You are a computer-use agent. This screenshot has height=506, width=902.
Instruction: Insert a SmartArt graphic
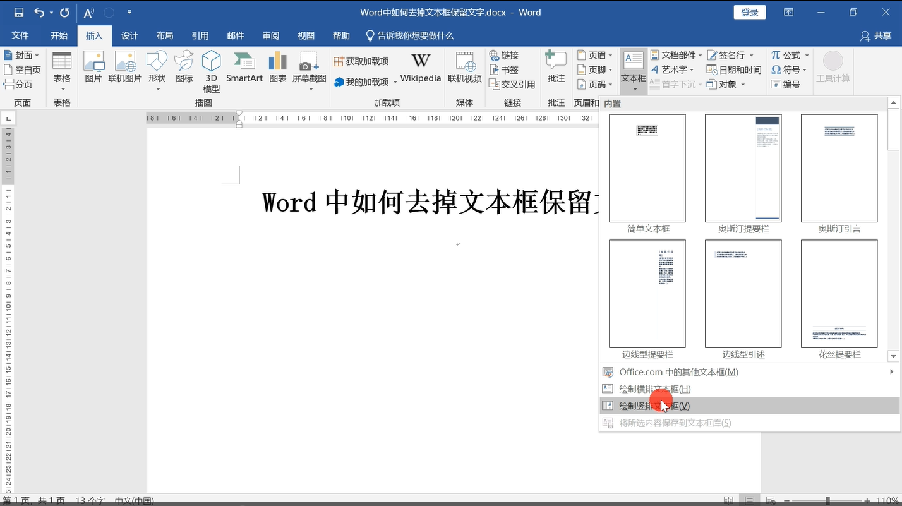[244, 68]
